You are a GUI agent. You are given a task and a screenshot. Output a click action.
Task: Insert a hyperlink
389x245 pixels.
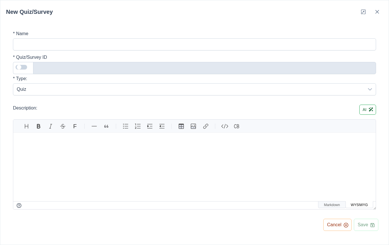(x=205, y=126)
